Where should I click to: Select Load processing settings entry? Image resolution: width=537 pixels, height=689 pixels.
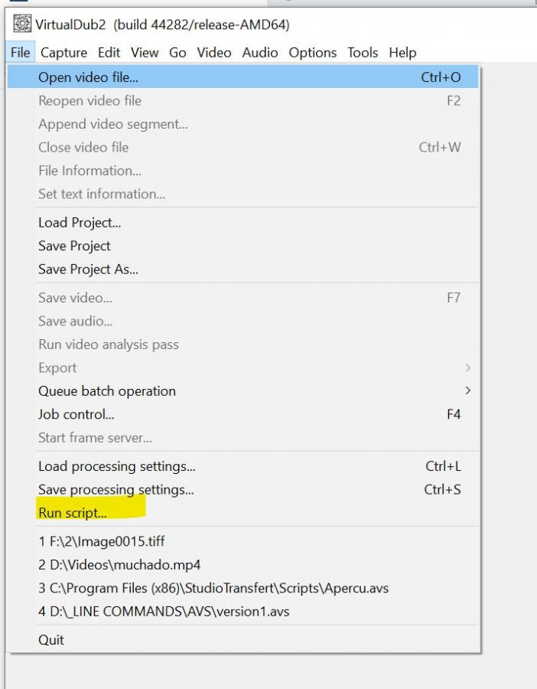tap(242, 466)
